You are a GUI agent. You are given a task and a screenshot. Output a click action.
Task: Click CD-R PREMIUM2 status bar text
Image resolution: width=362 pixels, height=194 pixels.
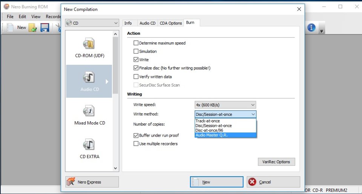pyautogui.click(x=330, y=190)
